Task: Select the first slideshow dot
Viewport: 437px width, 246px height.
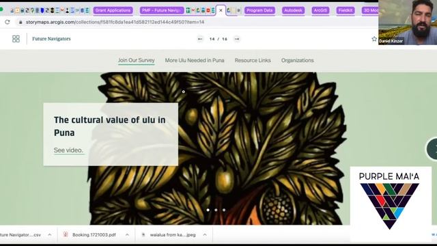Action: click(208, 210)
